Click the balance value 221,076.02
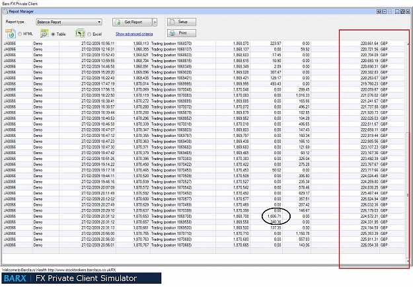This screenshot has height=287, width=413. [x=369, y=95]
